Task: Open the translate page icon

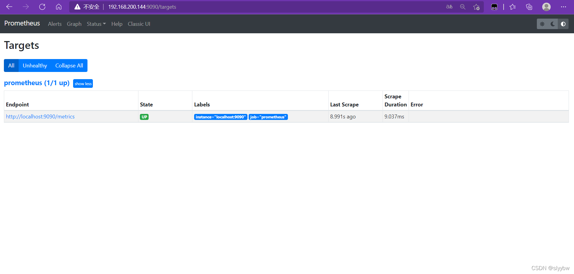Action: [x=449, y=7]
